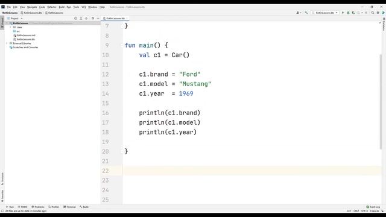This screenshot has width=386, height=217.
Task: Place cursor on empty line 22
Action: click(252, 171)
